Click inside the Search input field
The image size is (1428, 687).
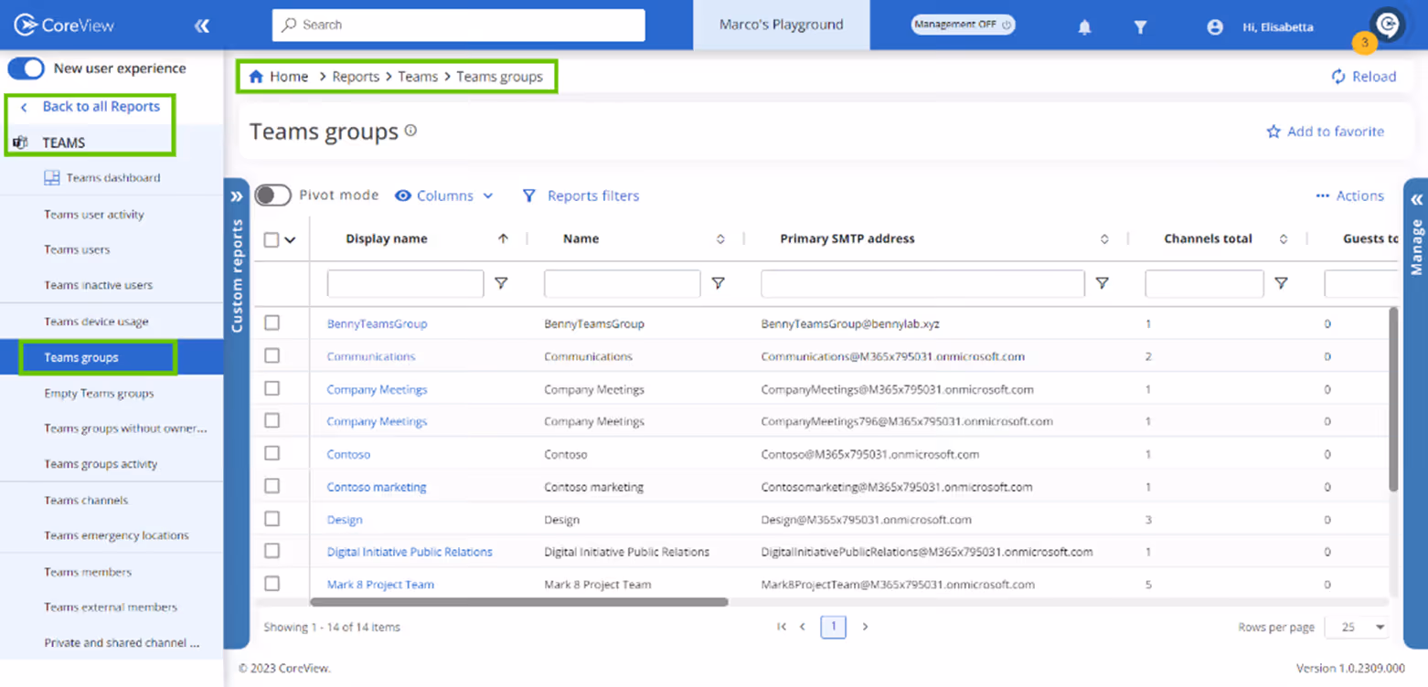coord(457,25)
